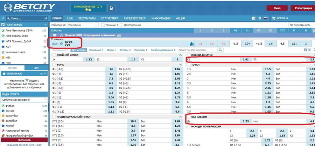Collapse the Индивидуальный тотал section
The image size is (315, 146).
(180, 117)
